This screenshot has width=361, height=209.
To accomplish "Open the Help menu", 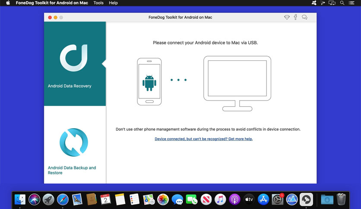I will click(x=113, y=3).
